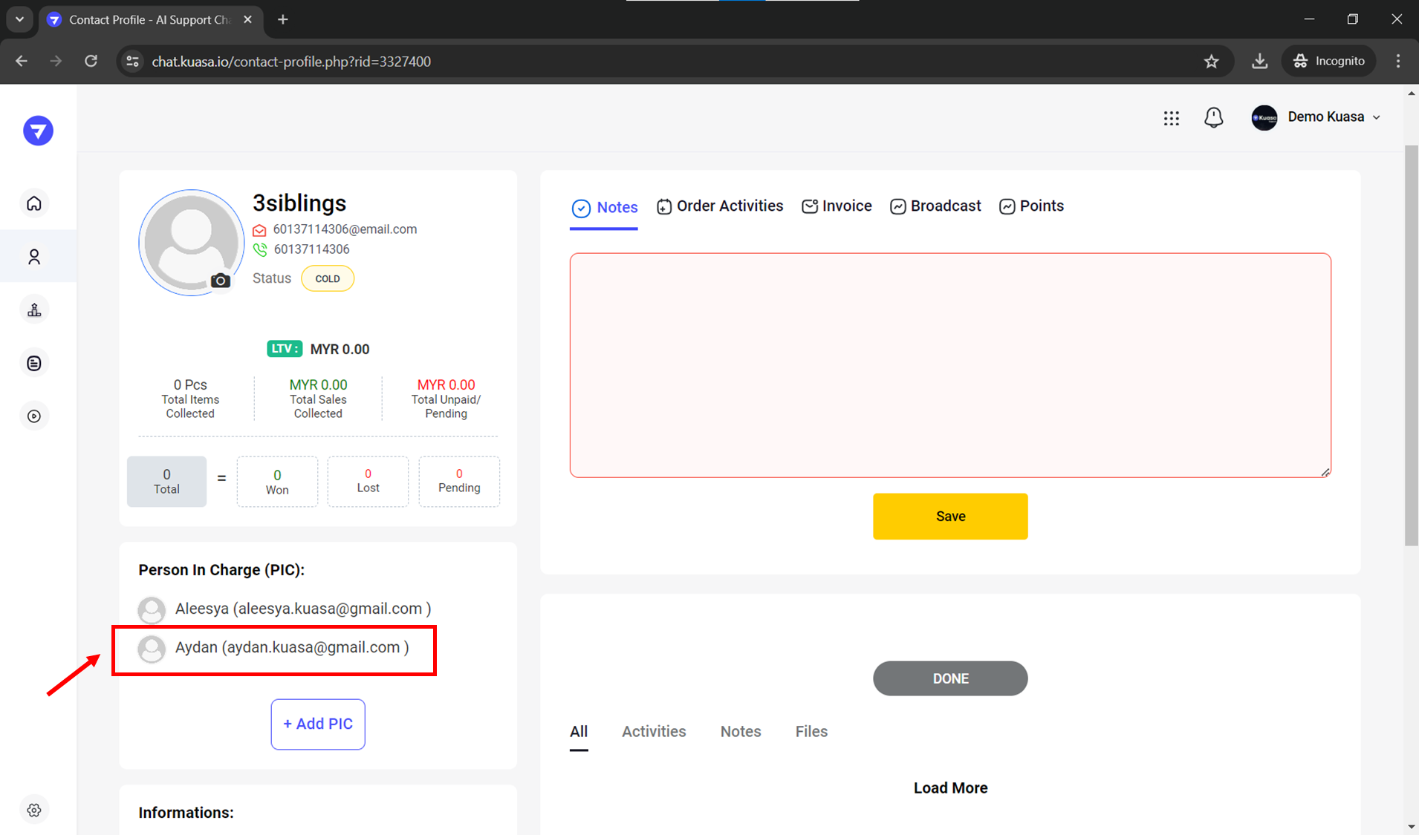Click the Home icon in left sidebar
The height and width of the screenshot is (835, 1419).
[x=34, y=203]
